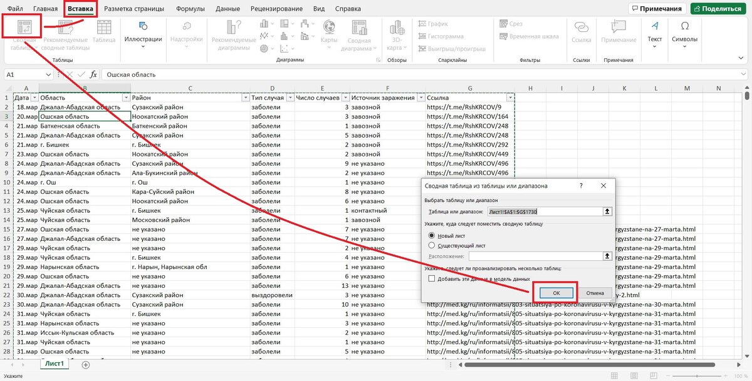
Task: Check Добавить эти данные в модель данных
Action: 431,279
